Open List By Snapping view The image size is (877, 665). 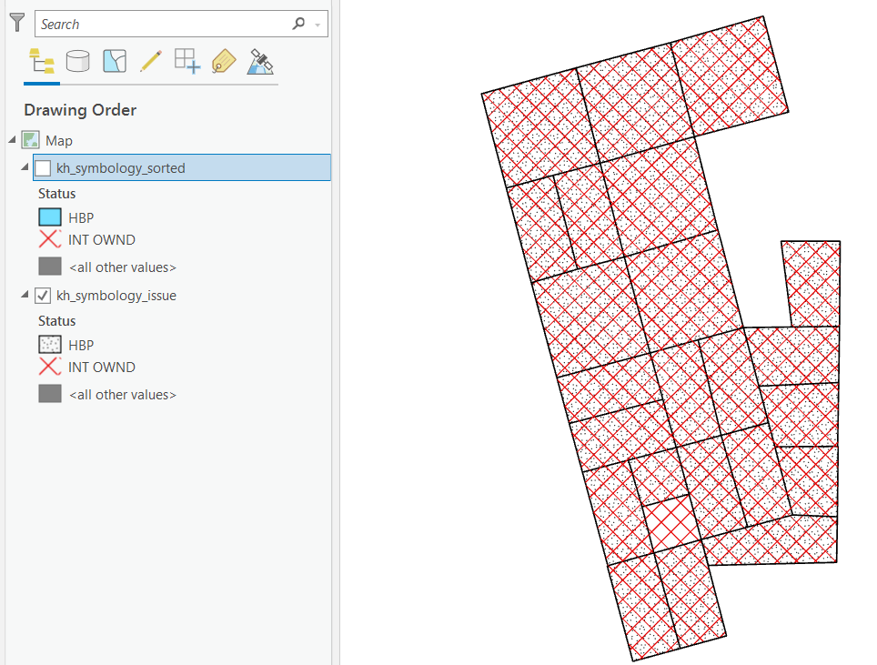186,61
